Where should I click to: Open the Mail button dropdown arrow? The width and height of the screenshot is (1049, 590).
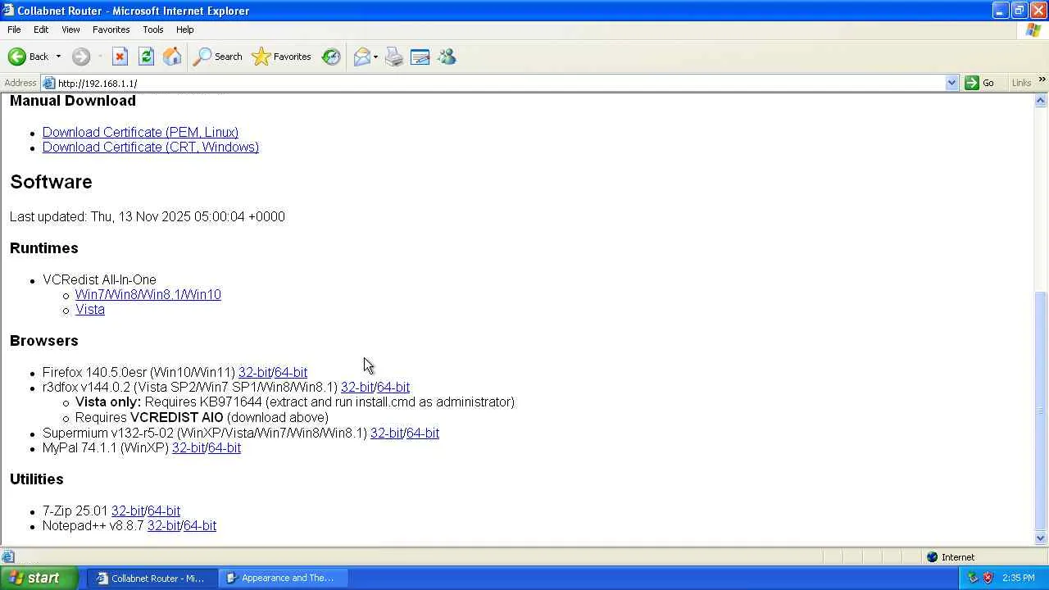pyautogui.click(x=375, y=57)
